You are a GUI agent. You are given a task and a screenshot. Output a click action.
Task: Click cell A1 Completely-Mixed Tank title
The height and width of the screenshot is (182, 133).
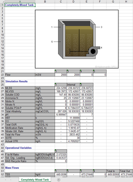tap(20, 5)
